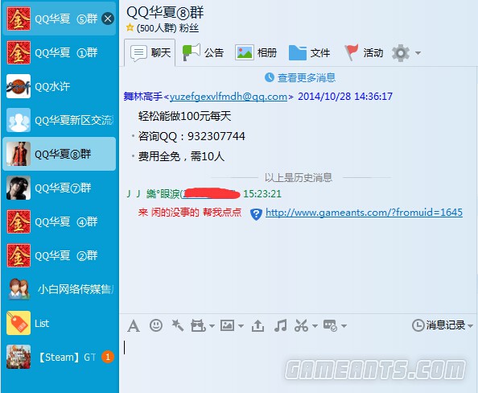Viewport: 478px width, 393px height.
Task: Open the font style A icon
Action: coord(134,326)
